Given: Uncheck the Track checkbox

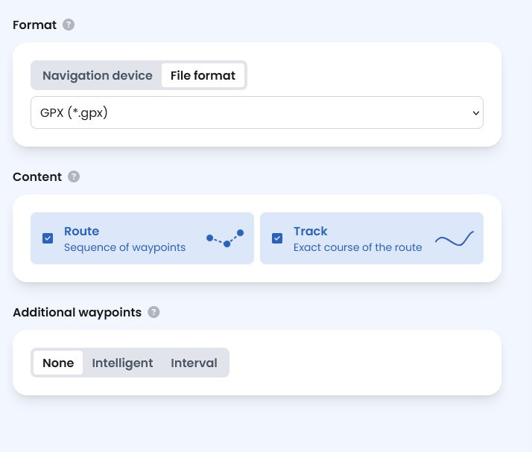Looking at the screenshot, I should click(x=277, y=238).
